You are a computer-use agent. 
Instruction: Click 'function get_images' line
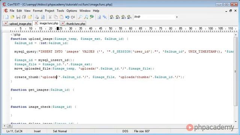coord(42,90)
